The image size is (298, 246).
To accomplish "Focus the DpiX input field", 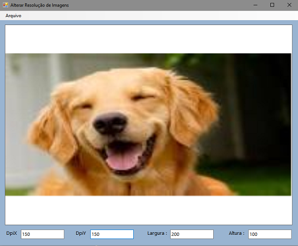I will pos(43,234).
